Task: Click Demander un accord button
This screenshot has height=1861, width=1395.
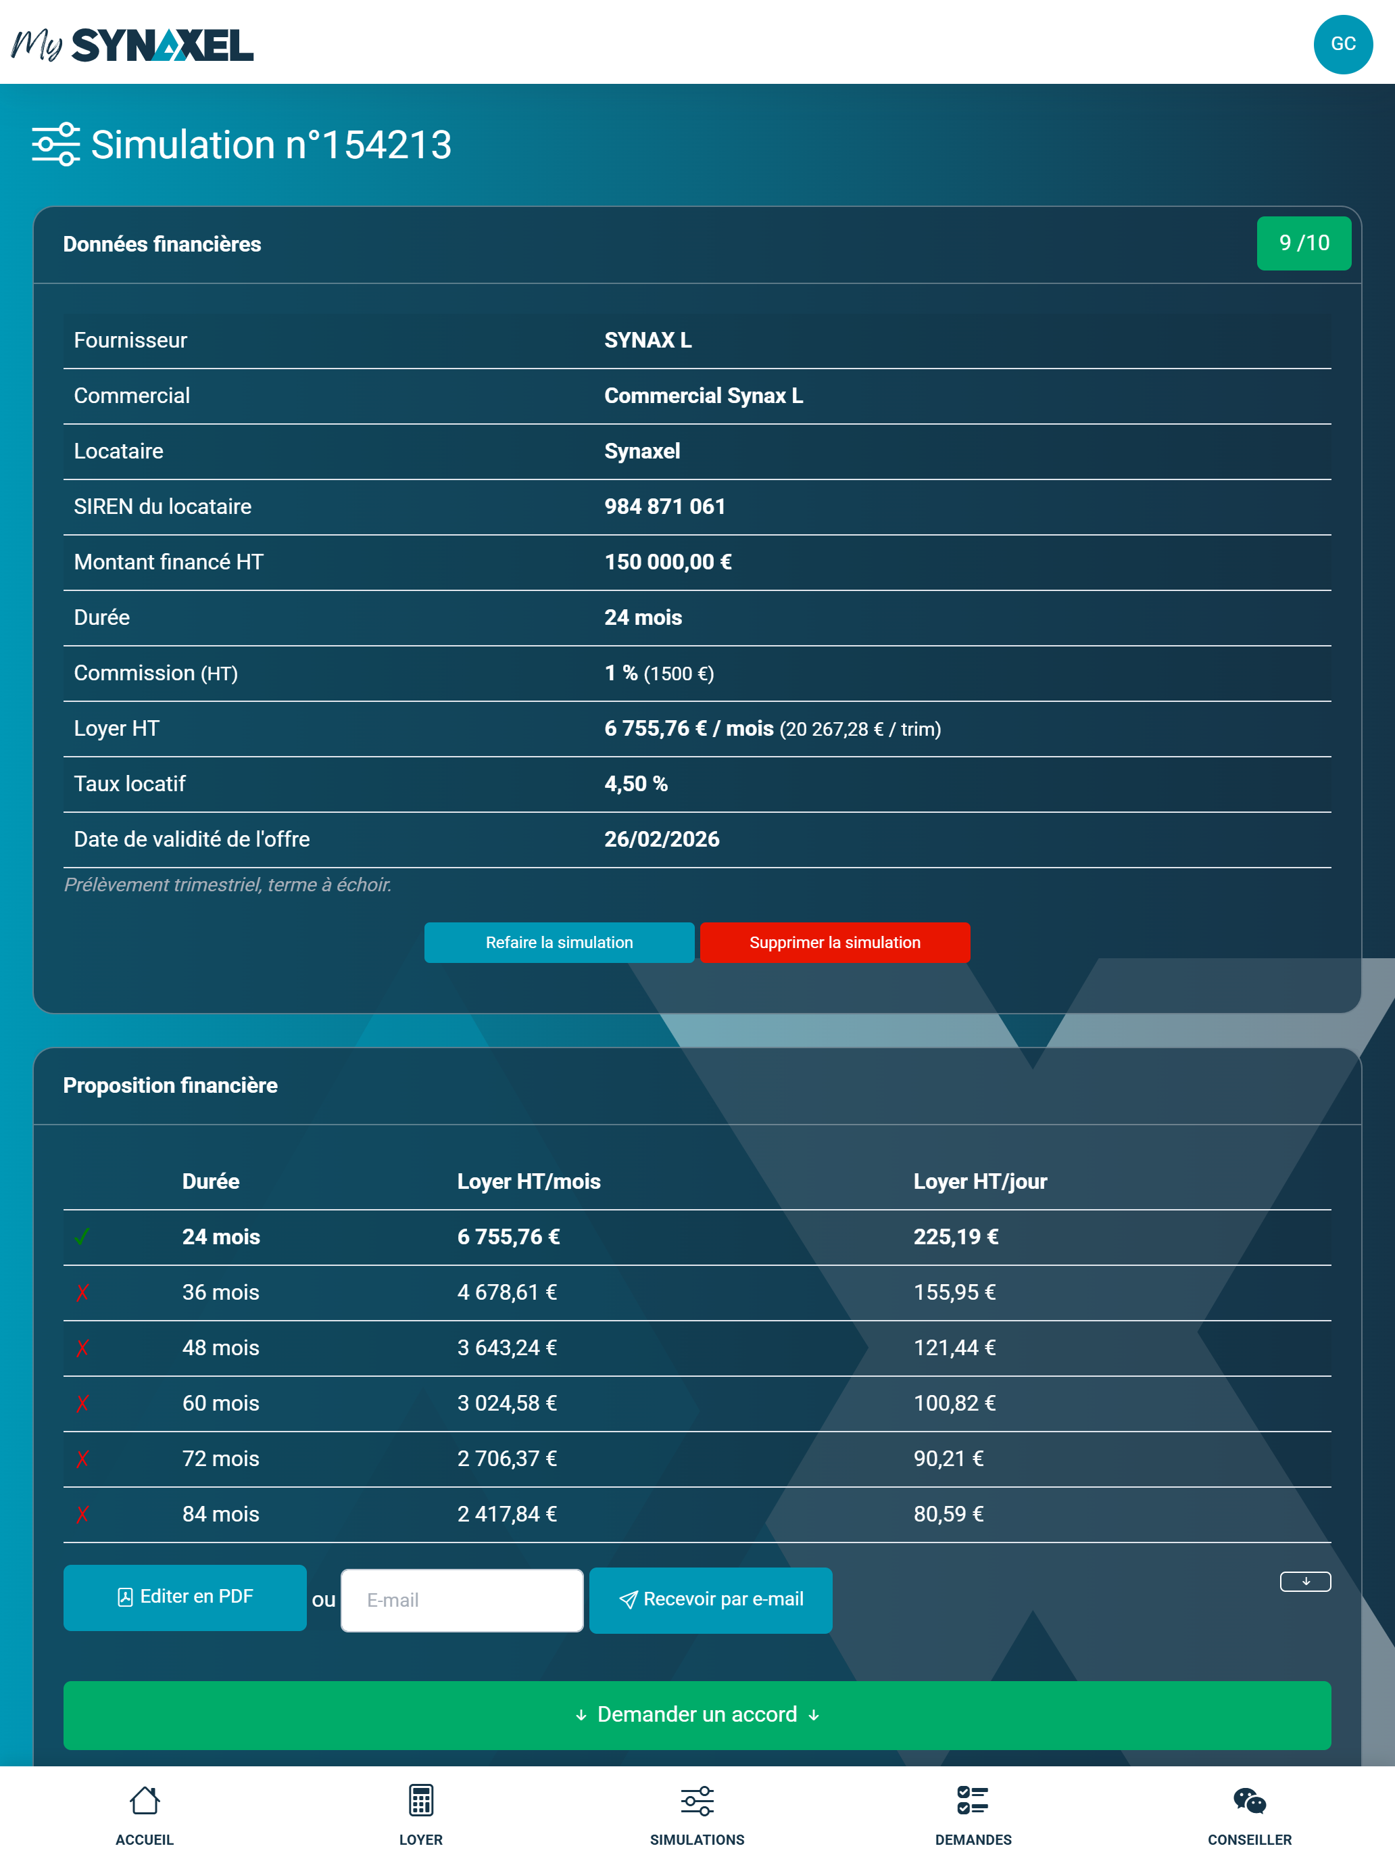Action: (x=697, y=1715)
